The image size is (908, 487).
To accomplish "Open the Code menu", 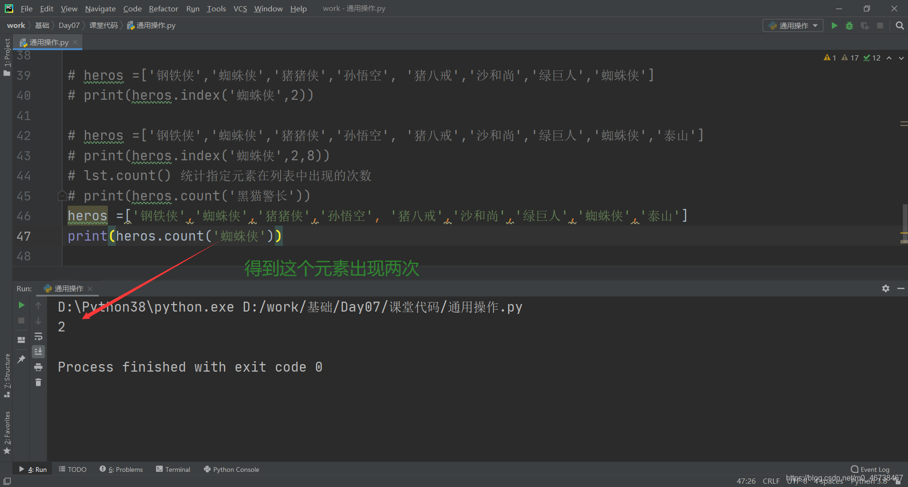I will 132,9.
